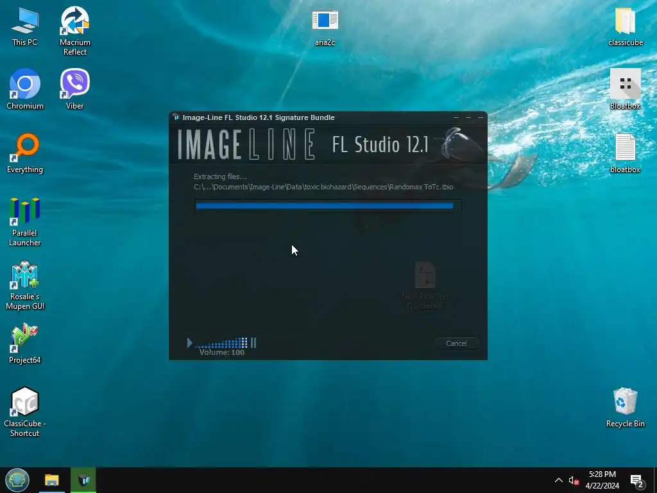
Task: Click the FL Studio installer title bar icon
Action: click(176, 117)
